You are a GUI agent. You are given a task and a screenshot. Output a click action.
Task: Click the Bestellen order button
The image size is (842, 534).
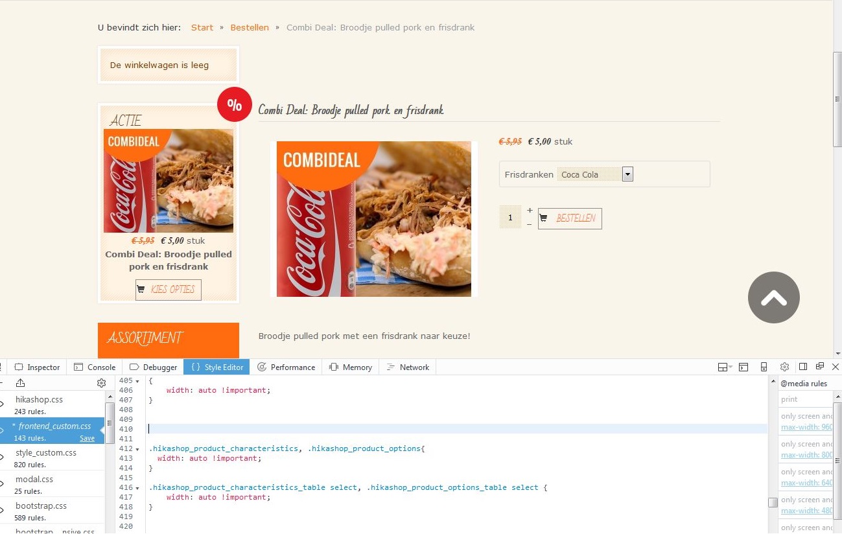point(570,218)
